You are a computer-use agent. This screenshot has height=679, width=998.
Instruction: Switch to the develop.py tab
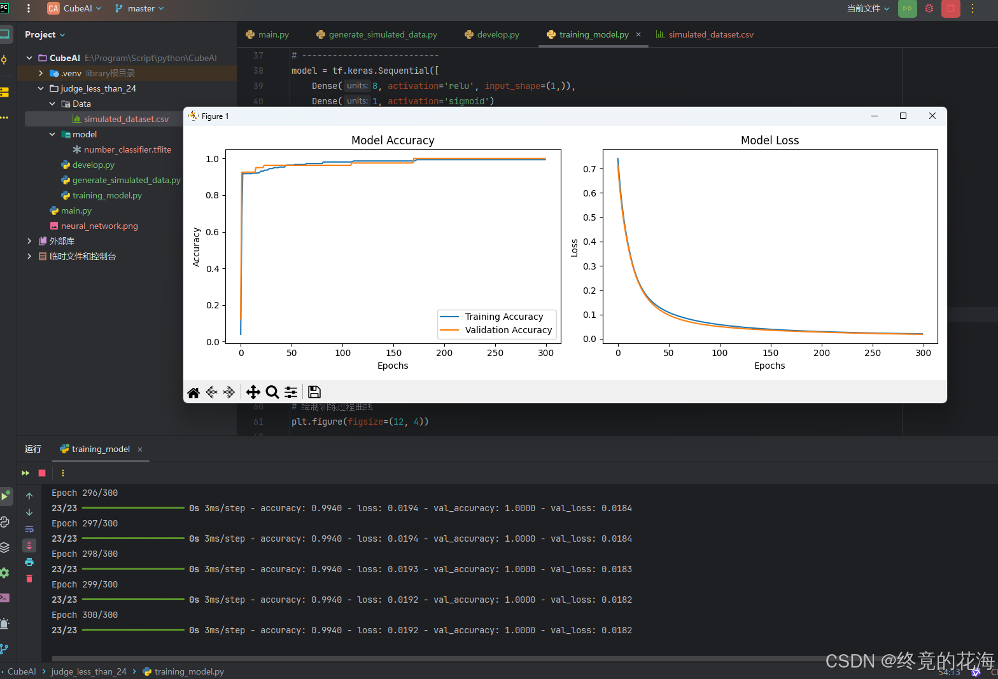[492, 35]
